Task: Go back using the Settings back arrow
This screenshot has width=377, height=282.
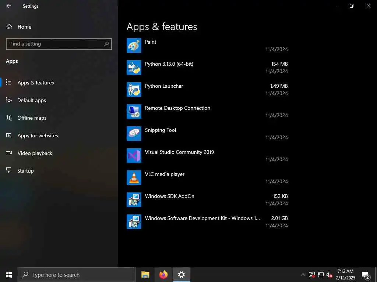Action: [9, 6]
